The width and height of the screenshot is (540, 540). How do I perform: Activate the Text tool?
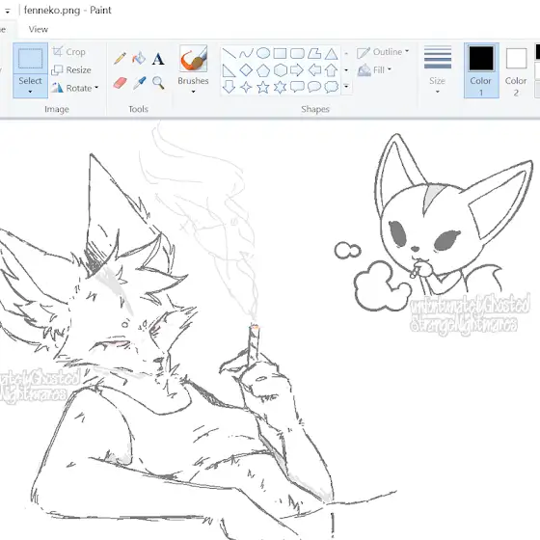pos(158,59)
